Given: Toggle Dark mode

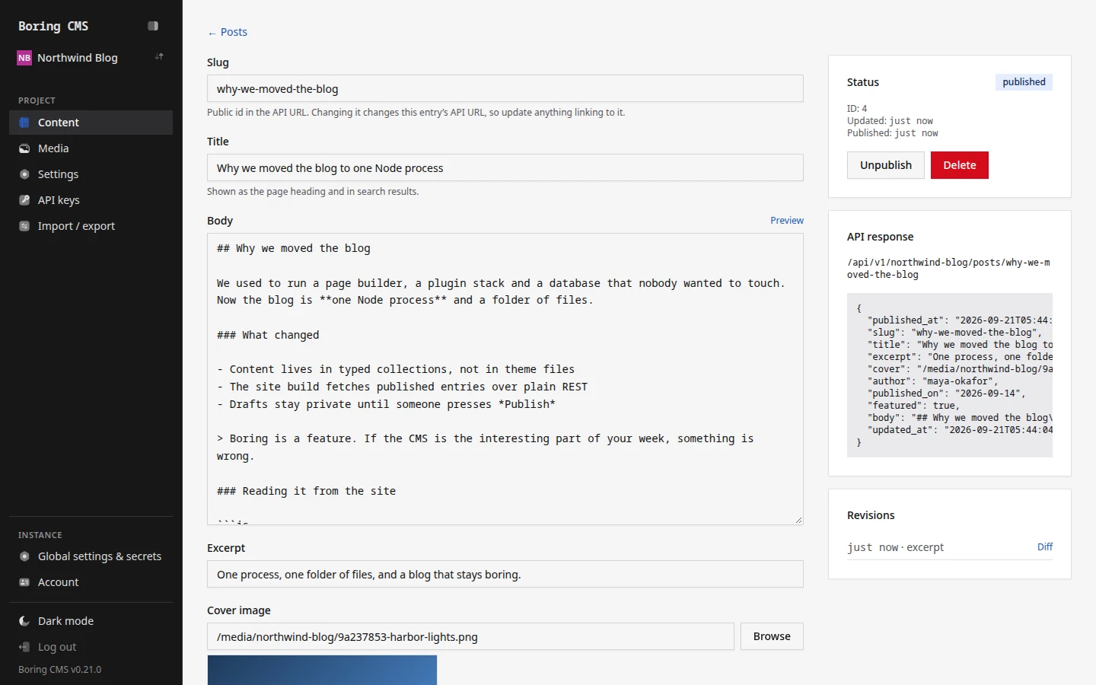Looking at the screenshot, I should pyautogui.click(x=91, y=621).
